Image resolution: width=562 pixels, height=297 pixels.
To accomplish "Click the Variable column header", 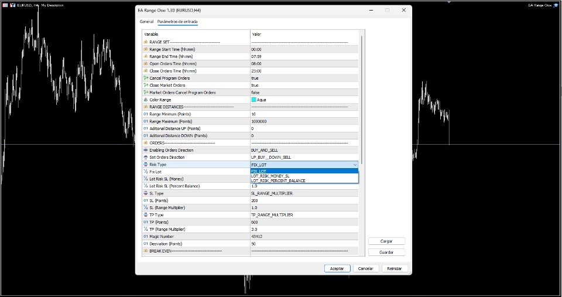I will (196, 34).
